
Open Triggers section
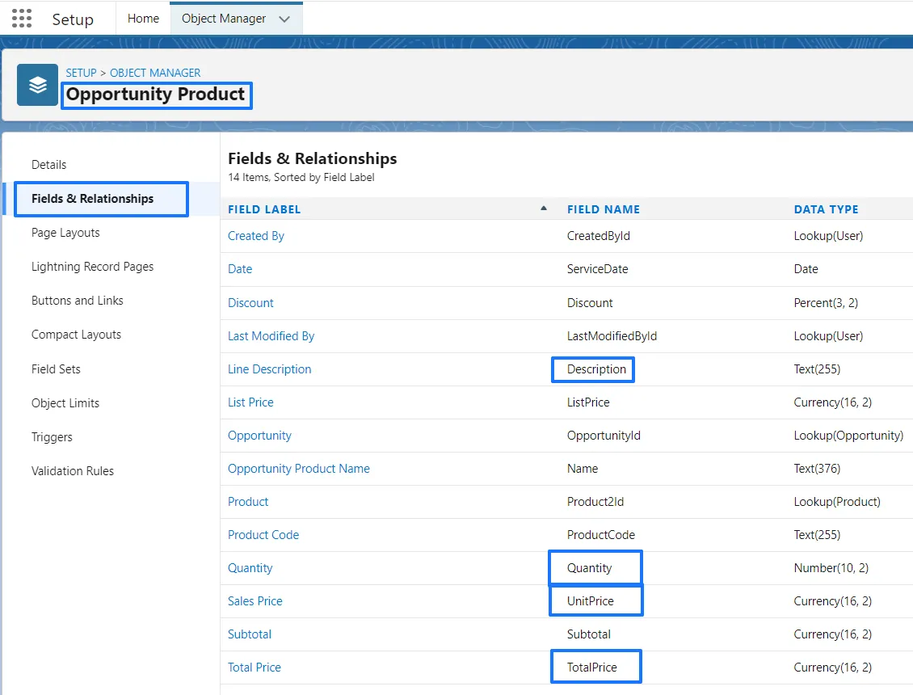click(x=52, y=437)
